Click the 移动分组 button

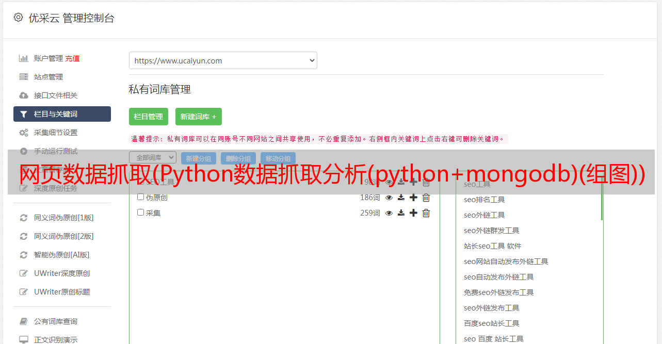(x=278, y=159)
